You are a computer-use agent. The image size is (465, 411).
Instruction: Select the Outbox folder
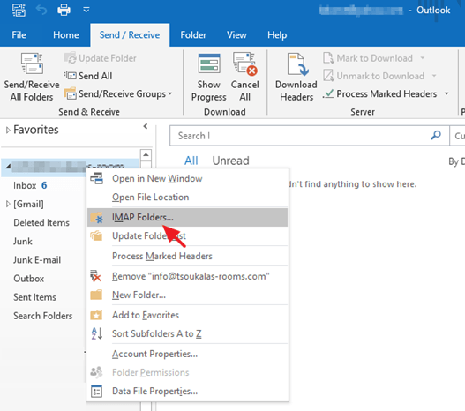[x=29, y=279]
